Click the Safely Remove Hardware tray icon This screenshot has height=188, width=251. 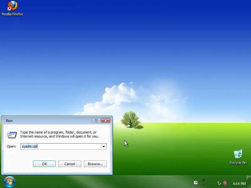pos(219,183)
